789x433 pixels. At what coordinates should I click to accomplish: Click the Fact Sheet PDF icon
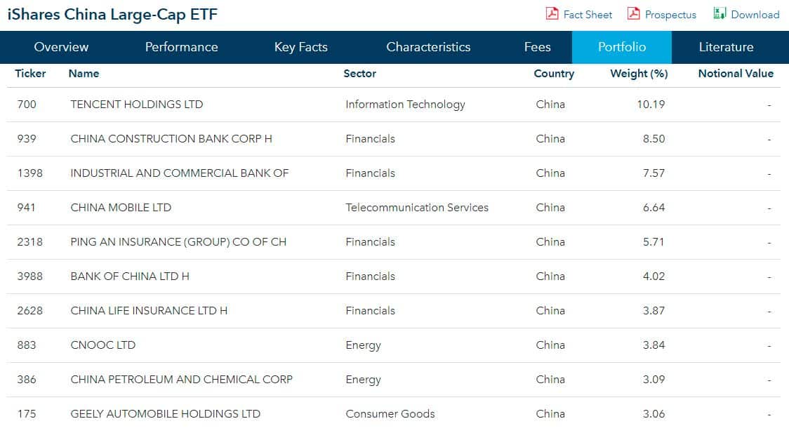point(552,13)
